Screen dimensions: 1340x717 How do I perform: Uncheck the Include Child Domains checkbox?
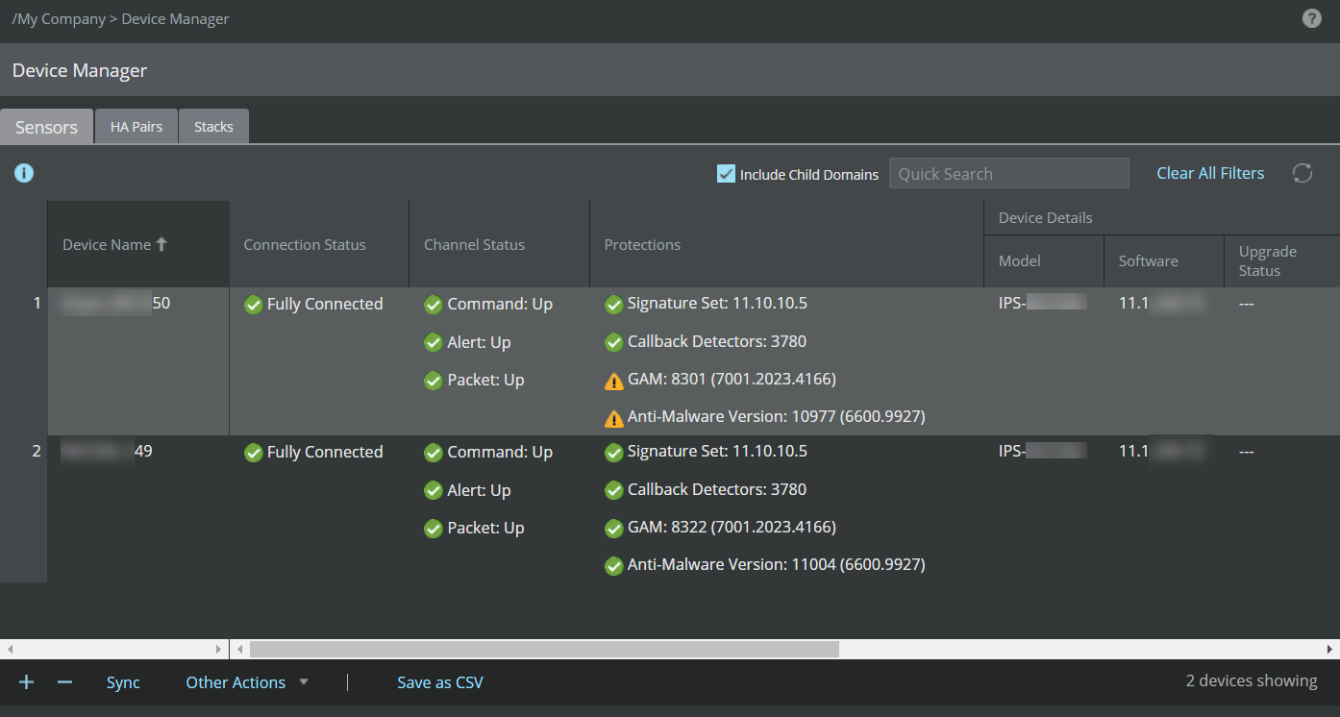click(727, 174)
